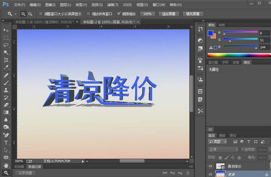Open the Styles panel icon in dock

click(x=200, y=49)
